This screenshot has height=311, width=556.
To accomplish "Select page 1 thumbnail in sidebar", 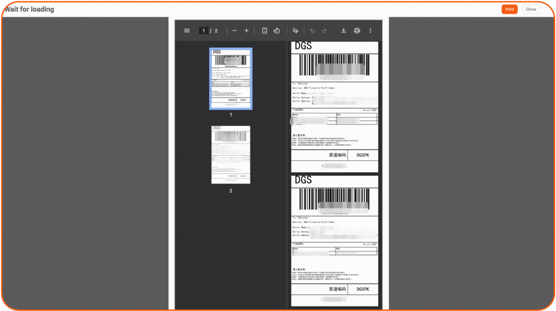I will point(231,78).
